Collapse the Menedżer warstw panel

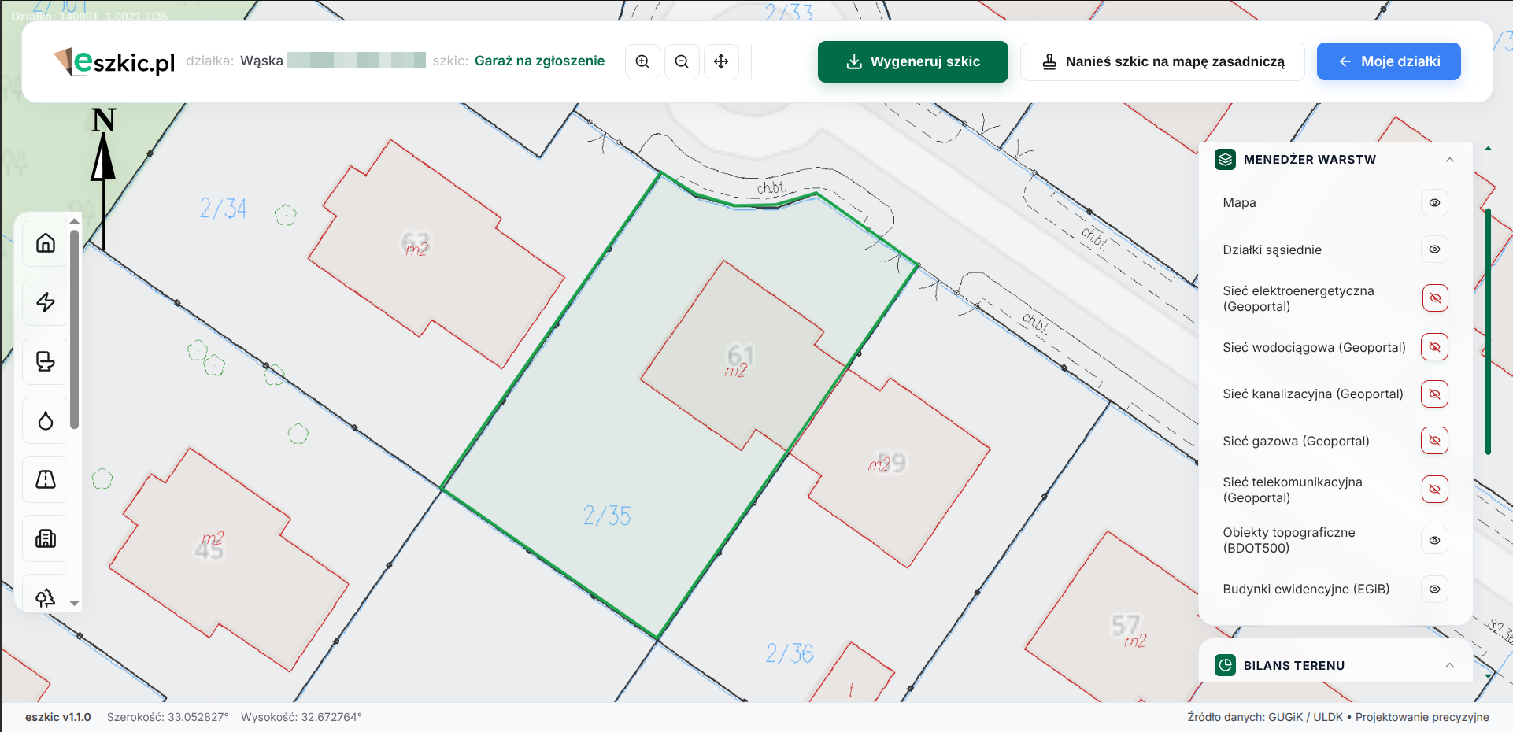click(x=1449, y=160)
